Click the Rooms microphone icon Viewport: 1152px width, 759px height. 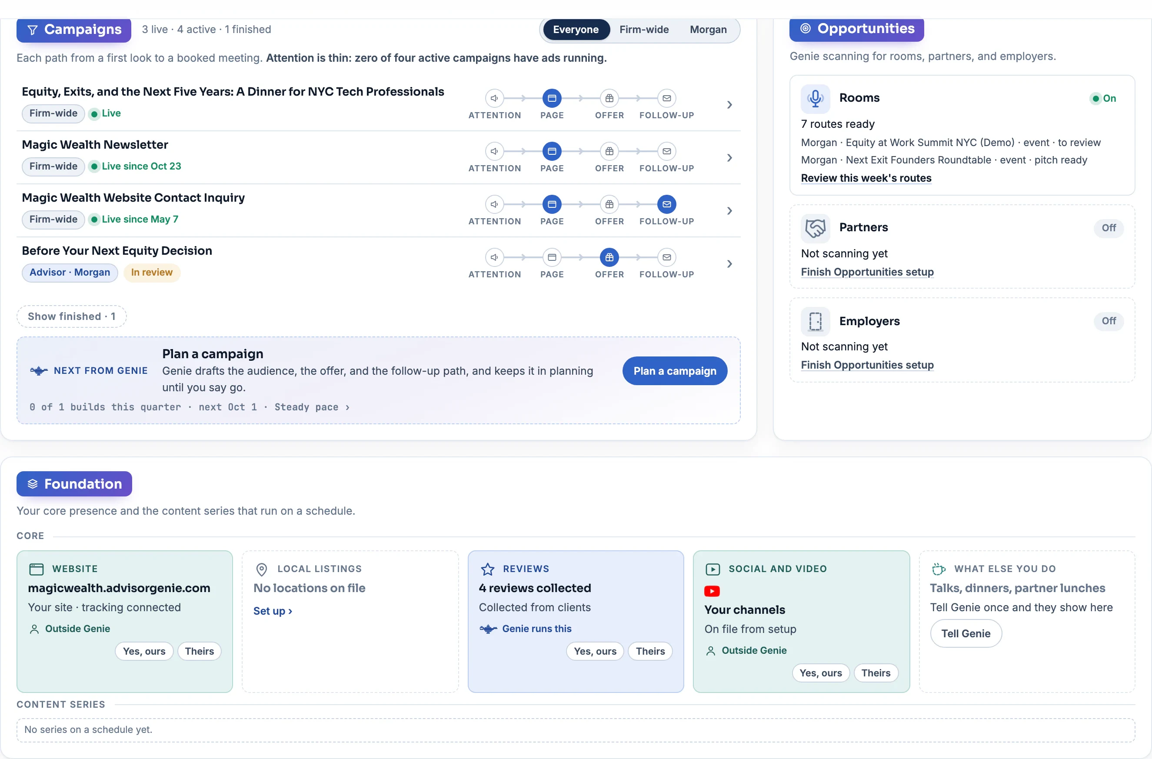click(815, 98)
